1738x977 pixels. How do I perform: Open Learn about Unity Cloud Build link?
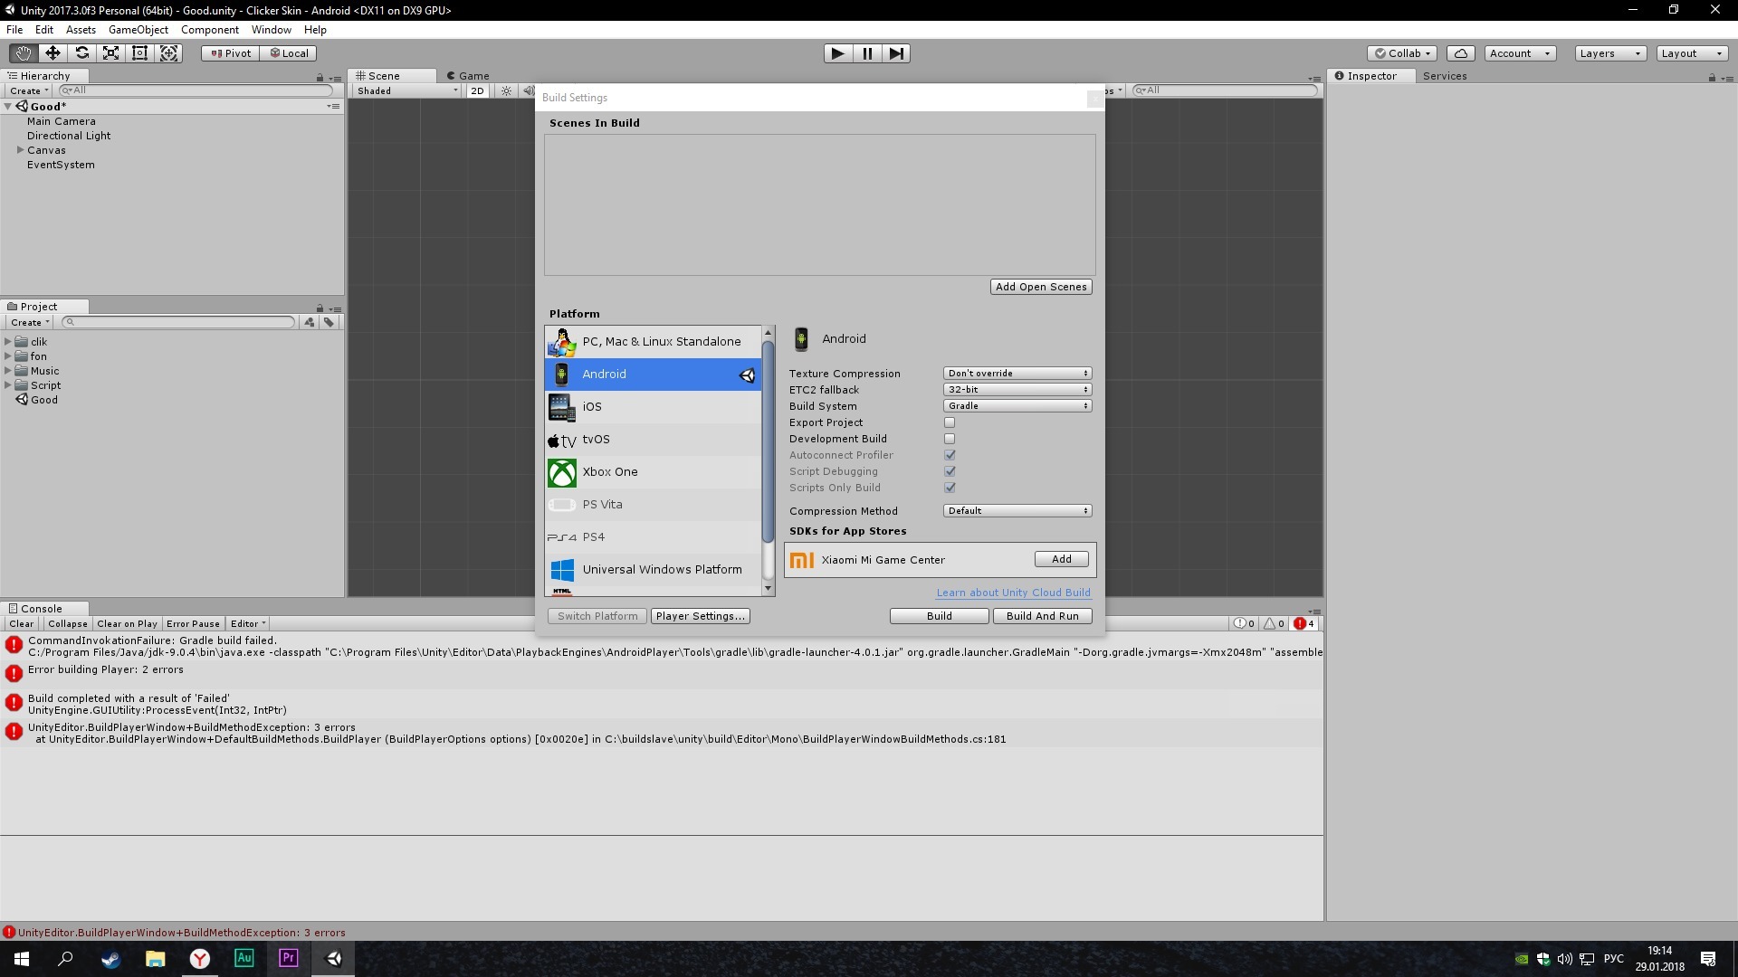tap(1013, 593)
